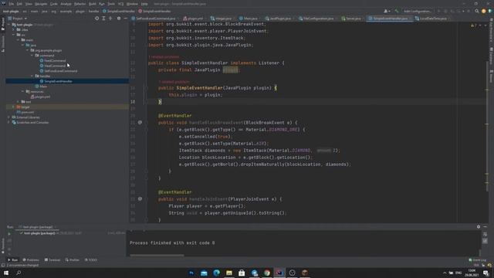494x278 pixels.
Task: Select SetFoodLevelCommand in project tree
Action: [x=59, y=71]
